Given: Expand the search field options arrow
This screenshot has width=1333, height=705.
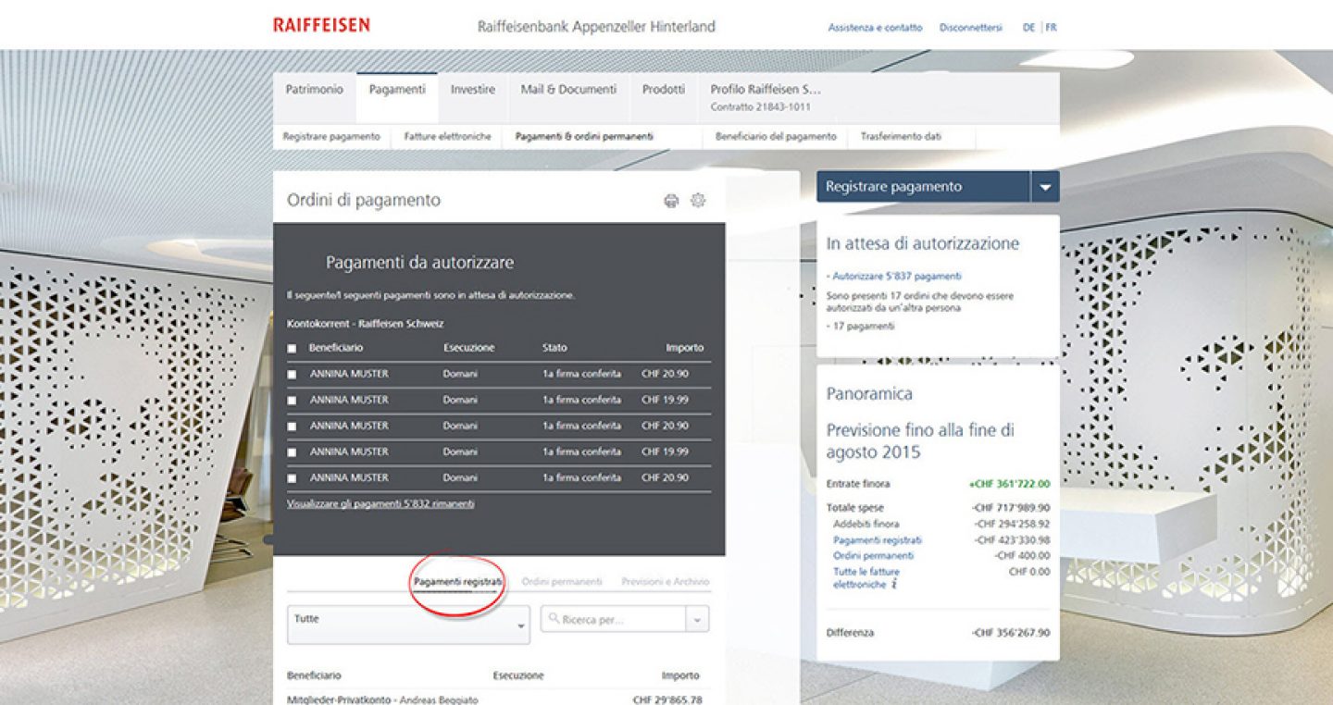Looking at the screenshot, I should click(697, 620).
